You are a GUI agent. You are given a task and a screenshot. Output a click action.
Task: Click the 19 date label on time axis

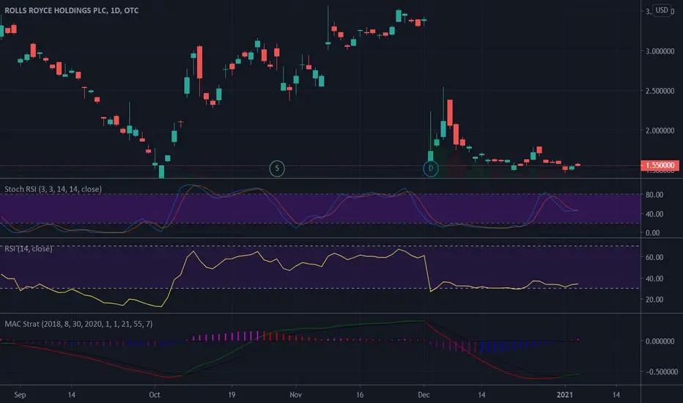(x=232, y=395)
